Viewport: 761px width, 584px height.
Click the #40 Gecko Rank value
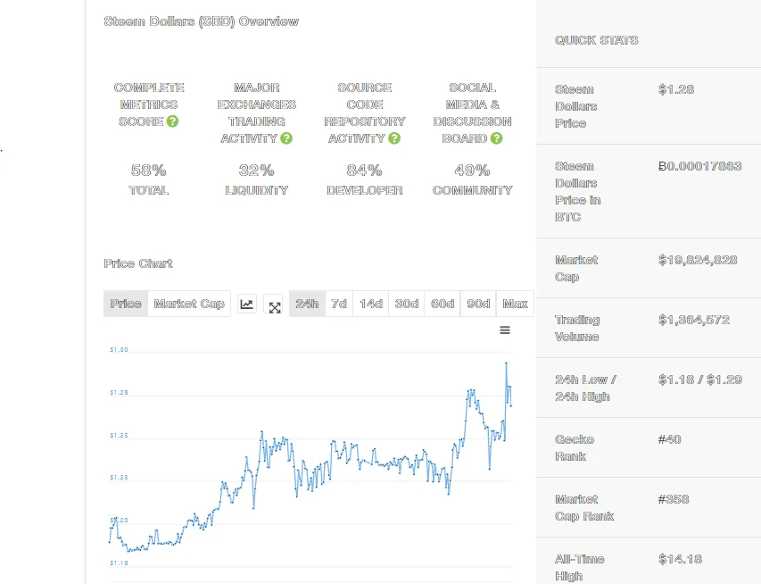click(x=669, y=439)
